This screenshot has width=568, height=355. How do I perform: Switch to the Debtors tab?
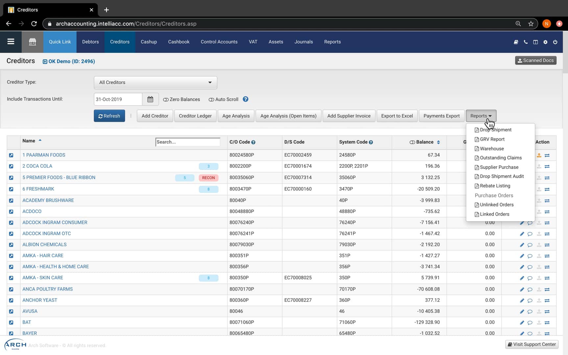pyautogui.click(x=90, y=42)
